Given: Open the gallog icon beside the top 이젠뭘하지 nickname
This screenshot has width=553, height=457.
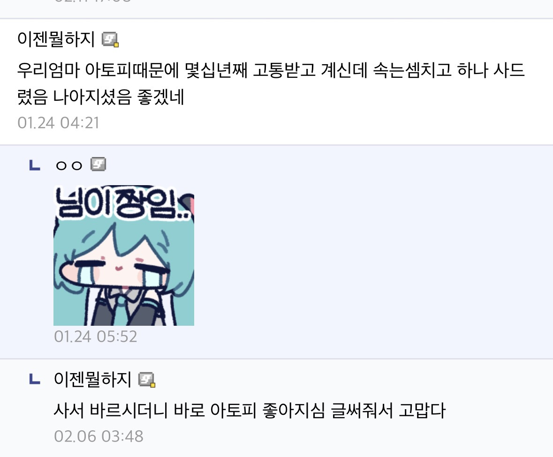Looking at the screenshot, I should (110, 39).
